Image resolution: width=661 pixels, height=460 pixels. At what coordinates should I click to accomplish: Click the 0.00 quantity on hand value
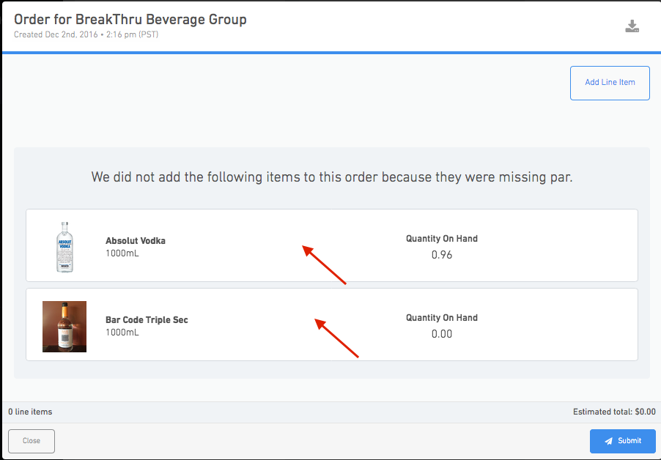[442, 334]
